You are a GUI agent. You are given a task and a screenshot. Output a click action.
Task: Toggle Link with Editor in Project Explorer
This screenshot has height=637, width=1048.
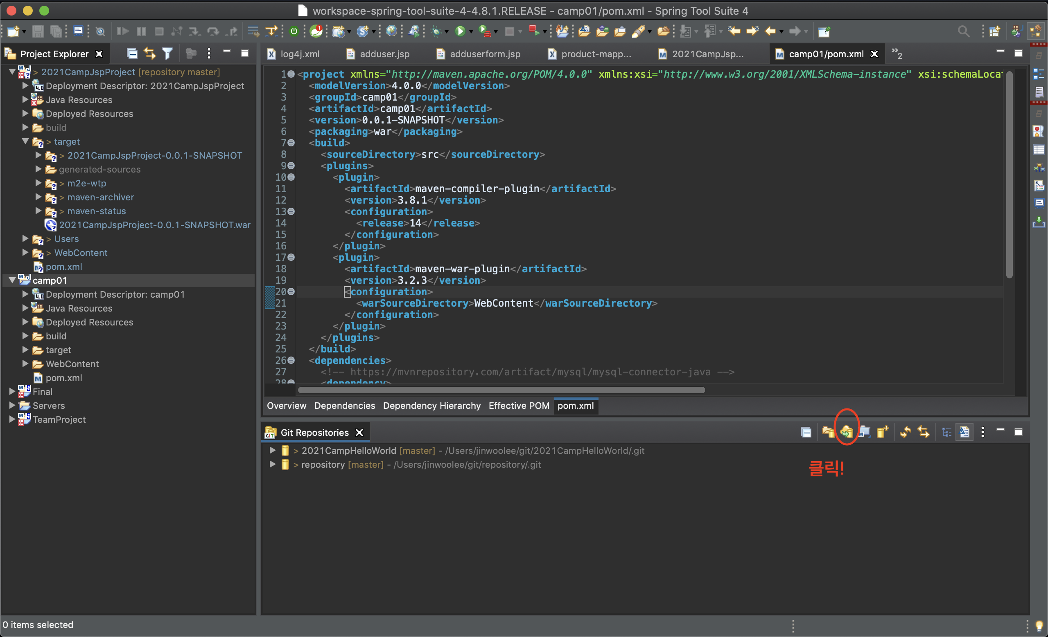150,54
